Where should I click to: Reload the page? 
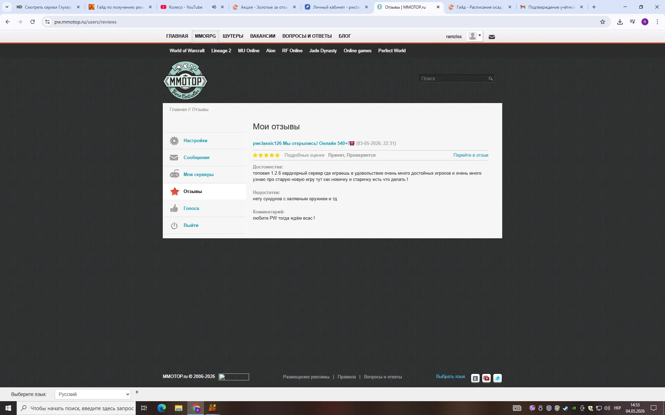coord(33,22)
